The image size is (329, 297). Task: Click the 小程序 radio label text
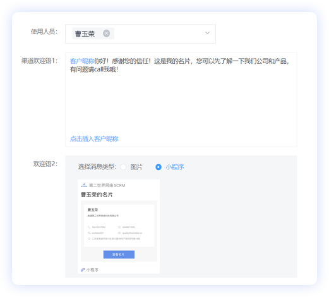click(175, 167)
